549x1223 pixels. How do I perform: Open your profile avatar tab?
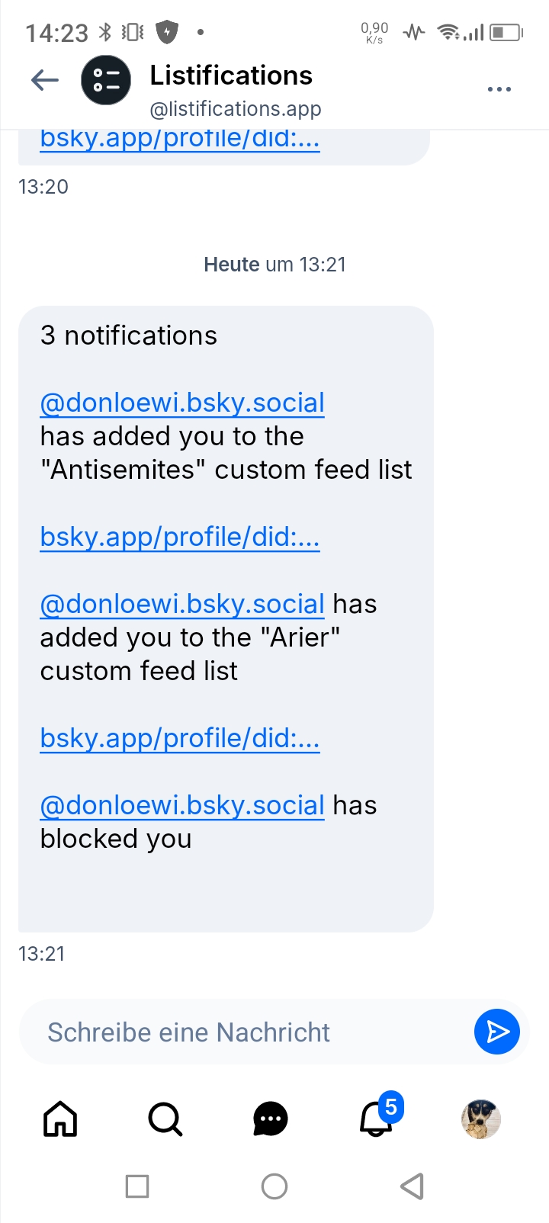pyautogui.click(x=480, y=1119)
